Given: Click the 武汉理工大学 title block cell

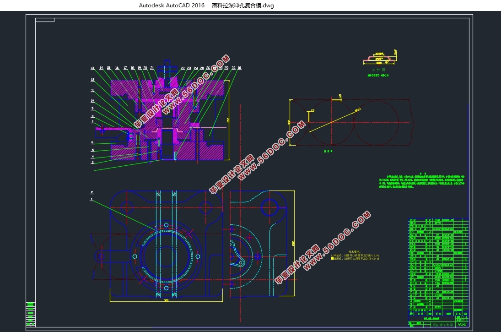Looking at the screenshot, I should 442,325.
